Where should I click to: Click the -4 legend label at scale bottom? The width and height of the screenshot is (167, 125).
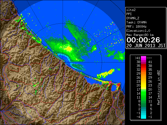coord(138,117)
